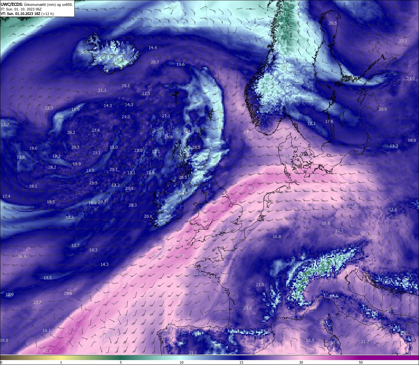This screenshot has width=419, height=365.
Task: Click the value 19.5 on the map
Action: (51, 202)
